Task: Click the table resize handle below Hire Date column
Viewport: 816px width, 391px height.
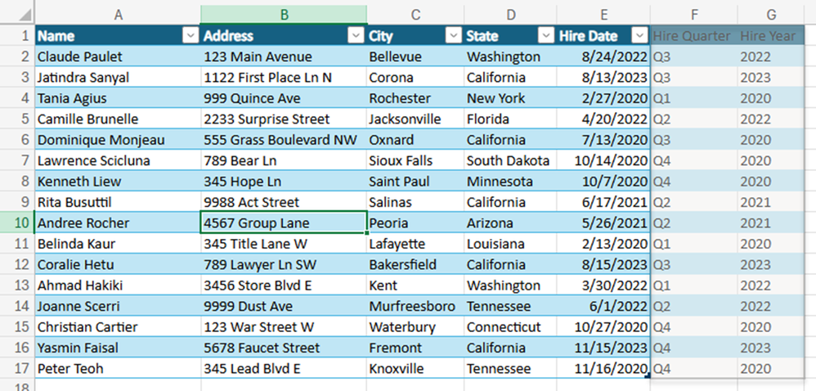Action: tap(648, 375)
